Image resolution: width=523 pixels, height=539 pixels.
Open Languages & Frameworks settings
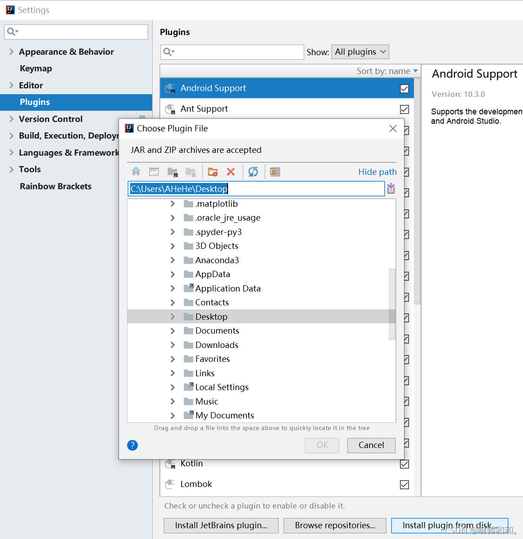click(69, 152)
